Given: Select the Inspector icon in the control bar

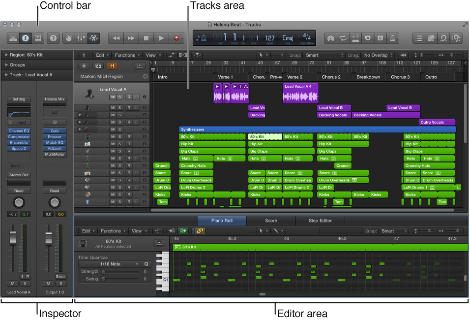Looking at the screenshot, I should click(25, 38).
